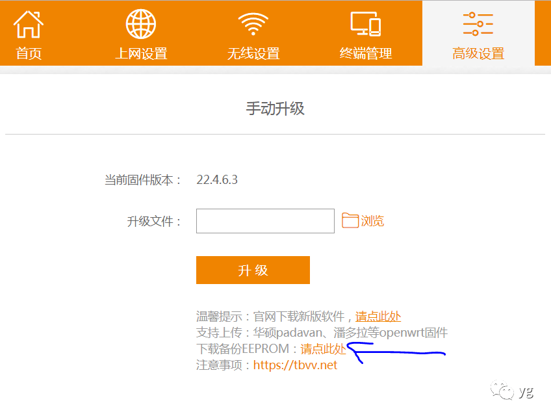Screen dimensions: 551x416
Task: Click the globe icon for internet settings
Action: coord(141,24)
